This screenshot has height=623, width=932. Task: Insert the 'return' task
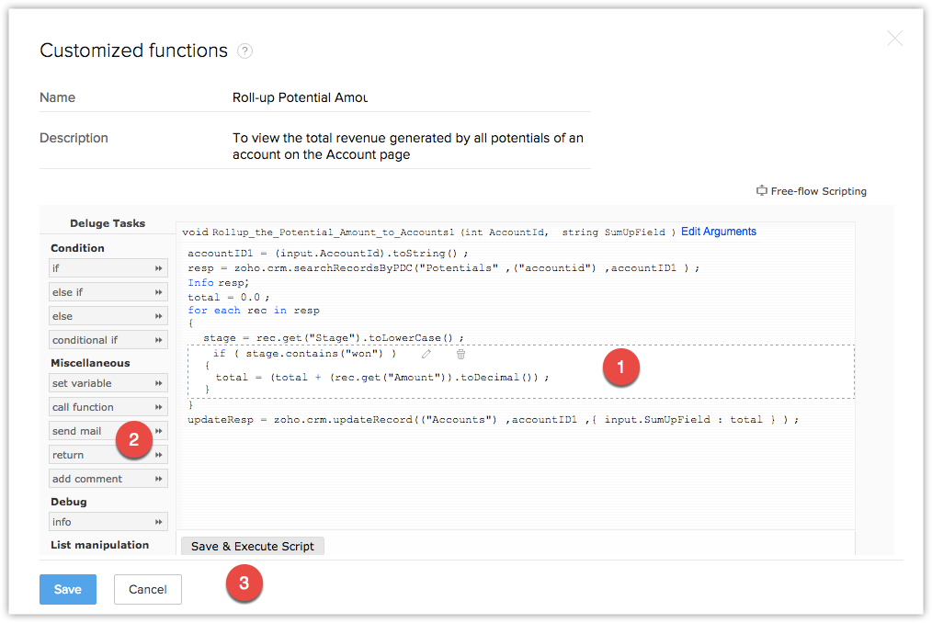(x=108, y=454)
